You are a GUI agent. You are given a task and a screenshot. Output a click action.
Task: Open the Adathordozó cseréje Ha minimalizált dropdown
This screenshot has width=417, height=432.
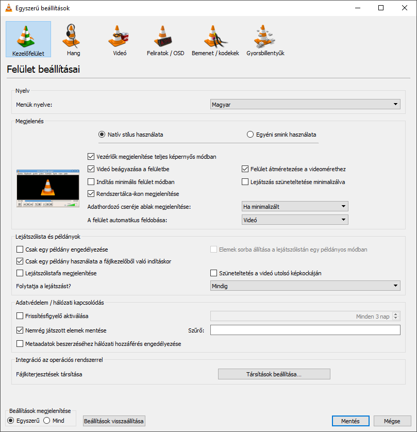click(x=295, y=206)
